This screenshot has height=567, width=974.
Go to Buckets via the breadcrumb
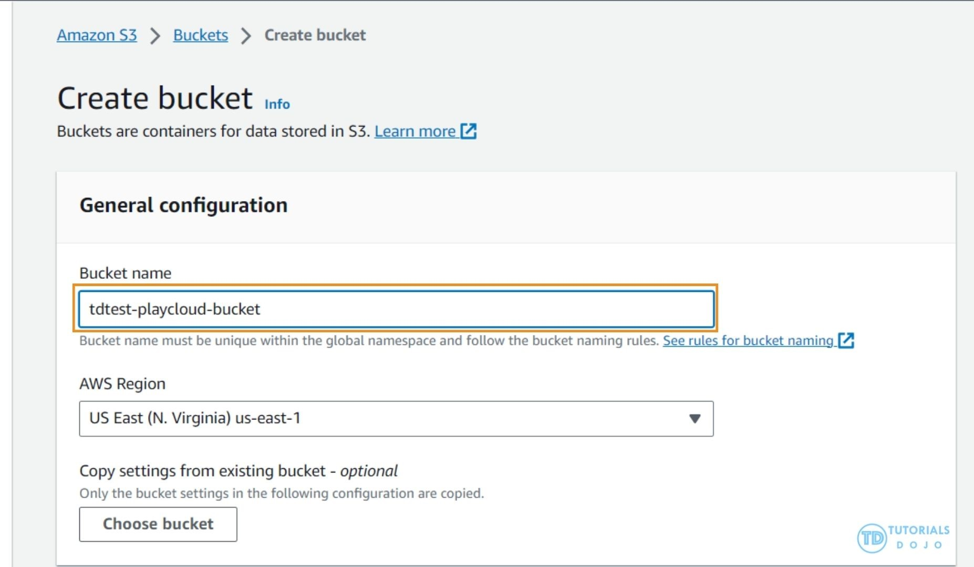tap(200, 35)
